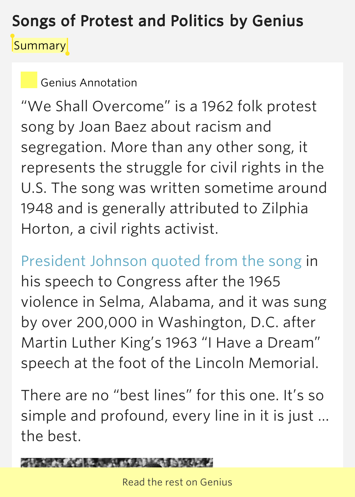
Task: Open the "President Johnson quoted from the song" link
Action: pos(161,261)
